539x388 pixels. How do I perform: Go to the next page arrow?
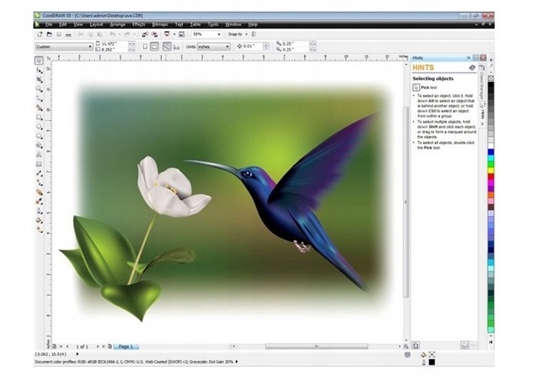point(98,347)
